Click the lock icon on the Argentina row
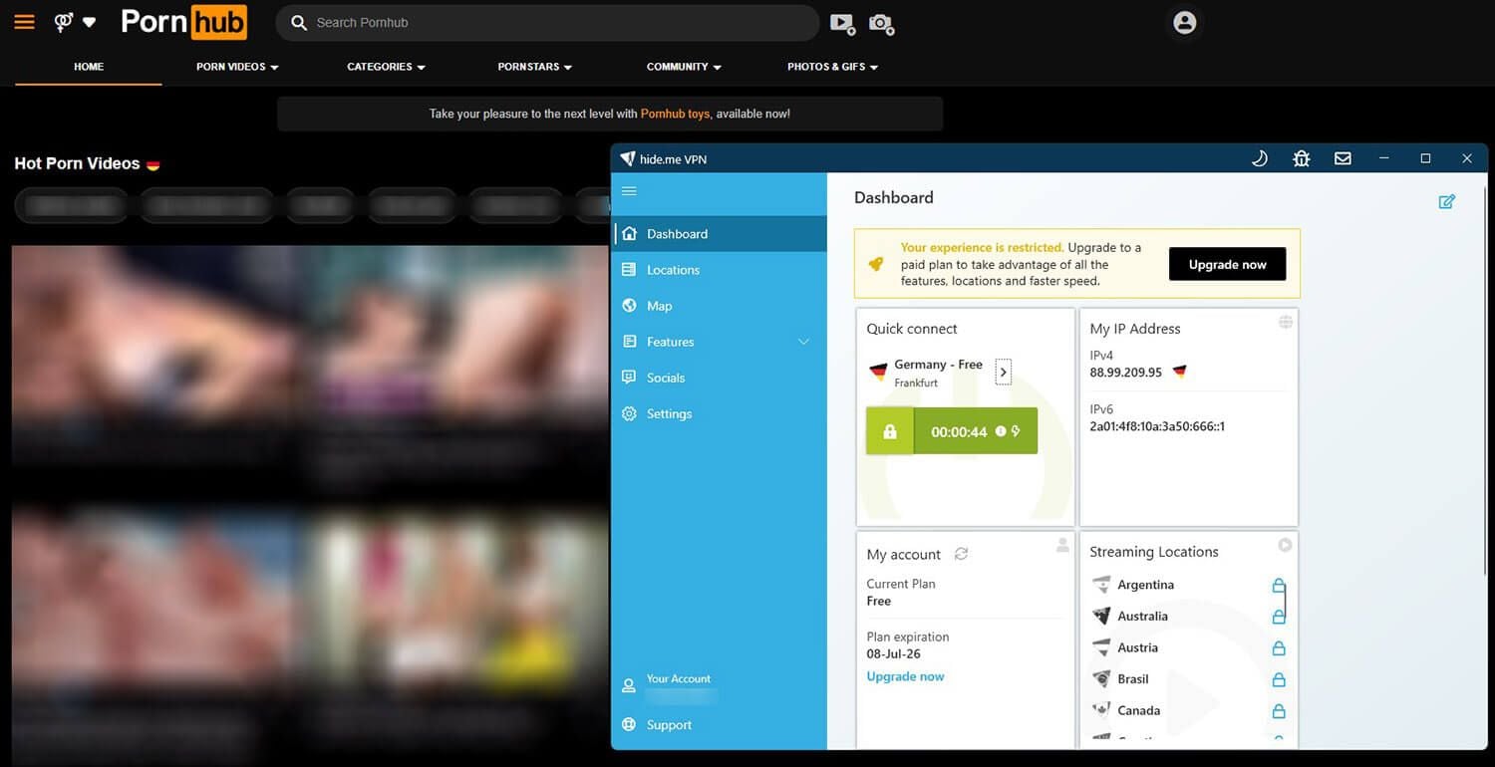 tap(1279, 585)
